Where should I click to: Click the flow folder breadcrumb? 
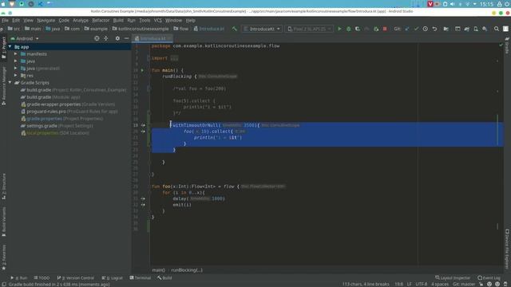pyautogui.click(x=181, y=29)
